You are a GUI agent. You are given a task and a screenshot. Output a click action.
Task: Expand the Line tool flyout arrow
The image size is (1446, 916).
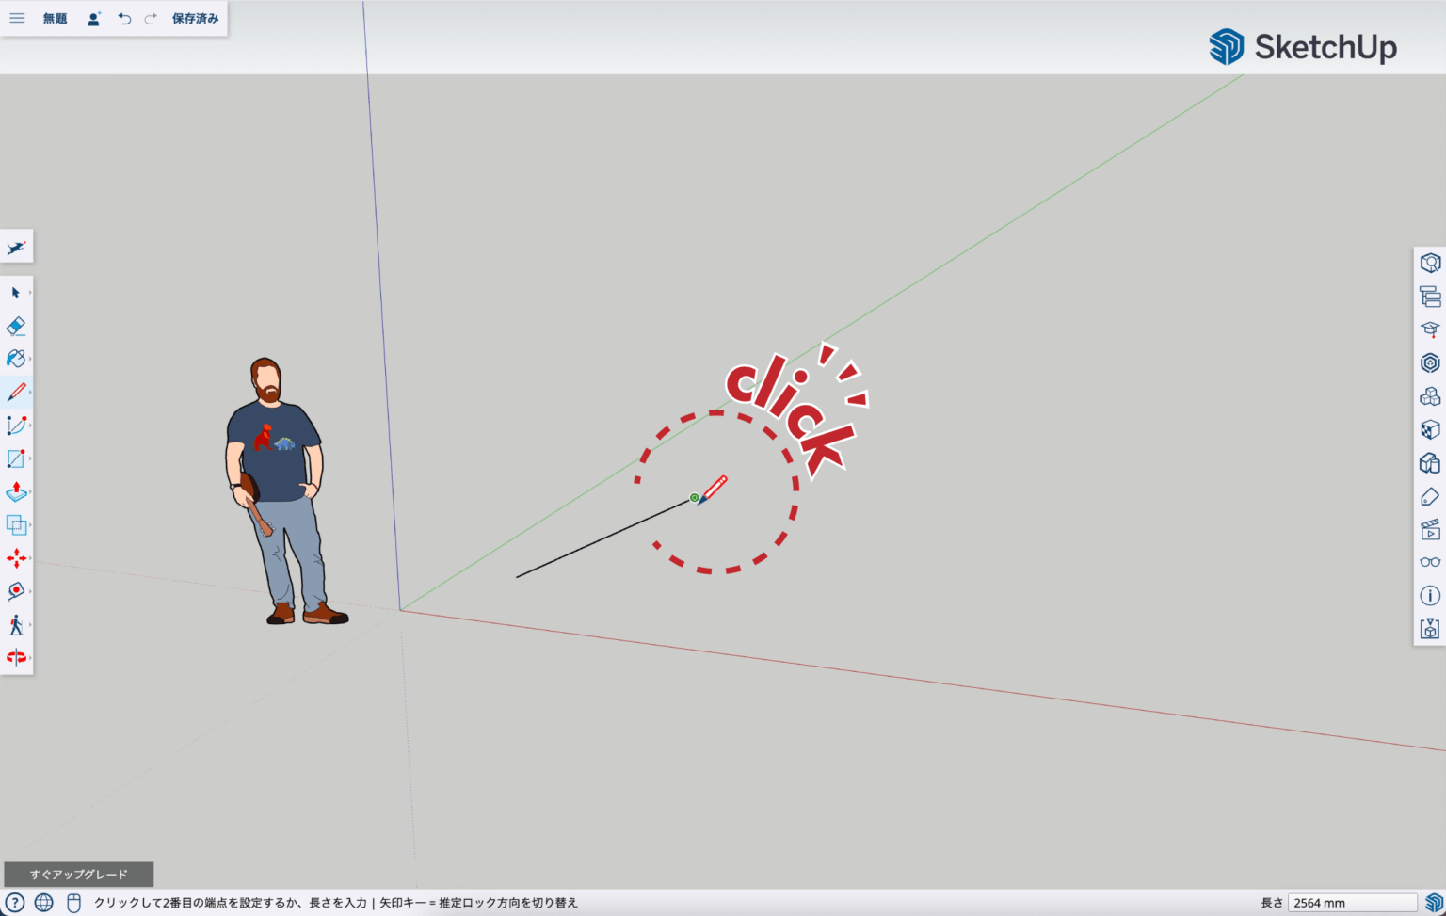point(30,392)
